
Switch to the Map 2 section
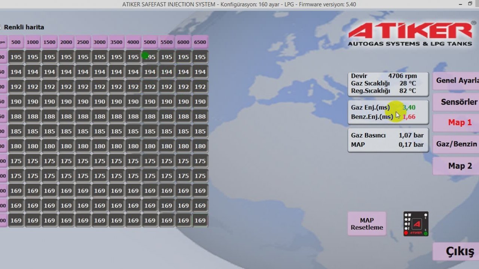point(456,166)
